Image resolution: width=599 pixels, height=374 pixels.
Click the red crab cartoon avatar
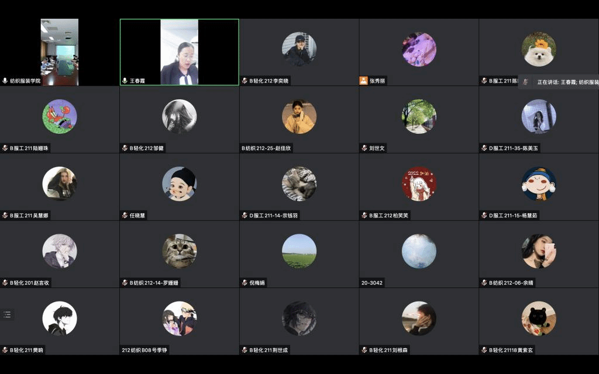coord(60,116)
